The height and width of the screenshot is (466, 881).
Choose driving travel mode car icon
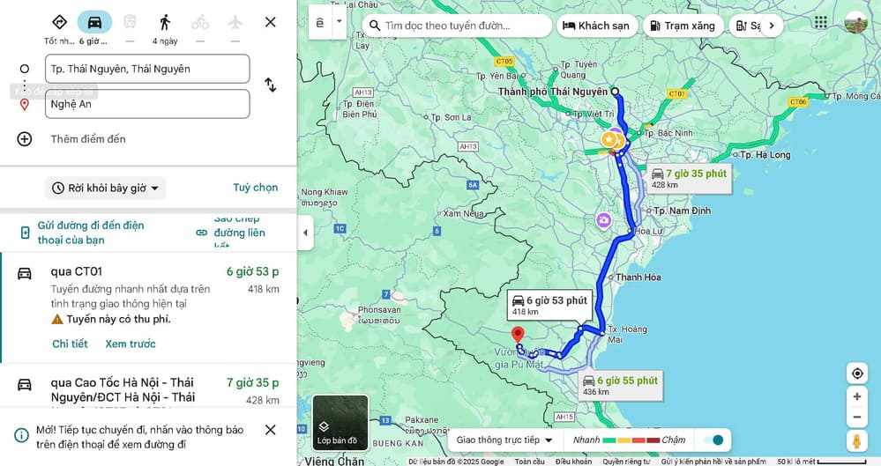[x=94, y=22]
